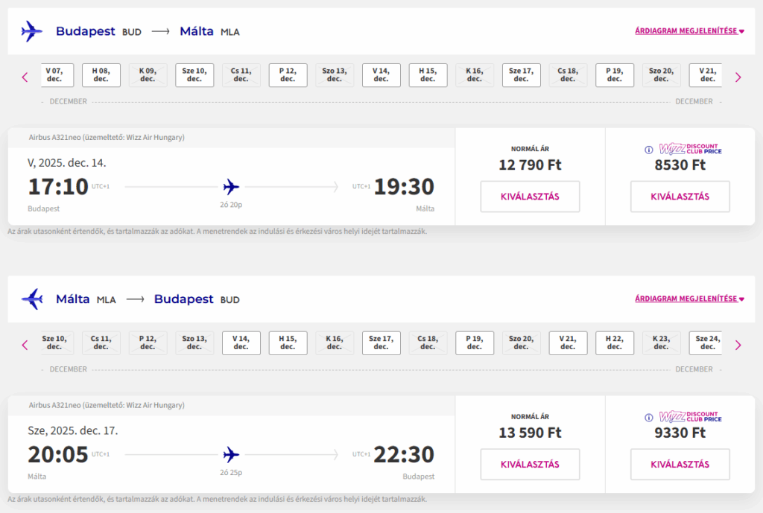Click the outbound flight airplane icon

coord(31,31)
